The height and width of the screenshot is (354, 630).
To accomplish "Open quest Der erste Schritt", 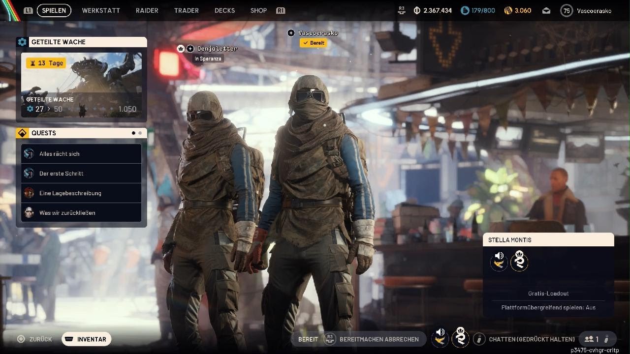I will click(x=82, y=174).
